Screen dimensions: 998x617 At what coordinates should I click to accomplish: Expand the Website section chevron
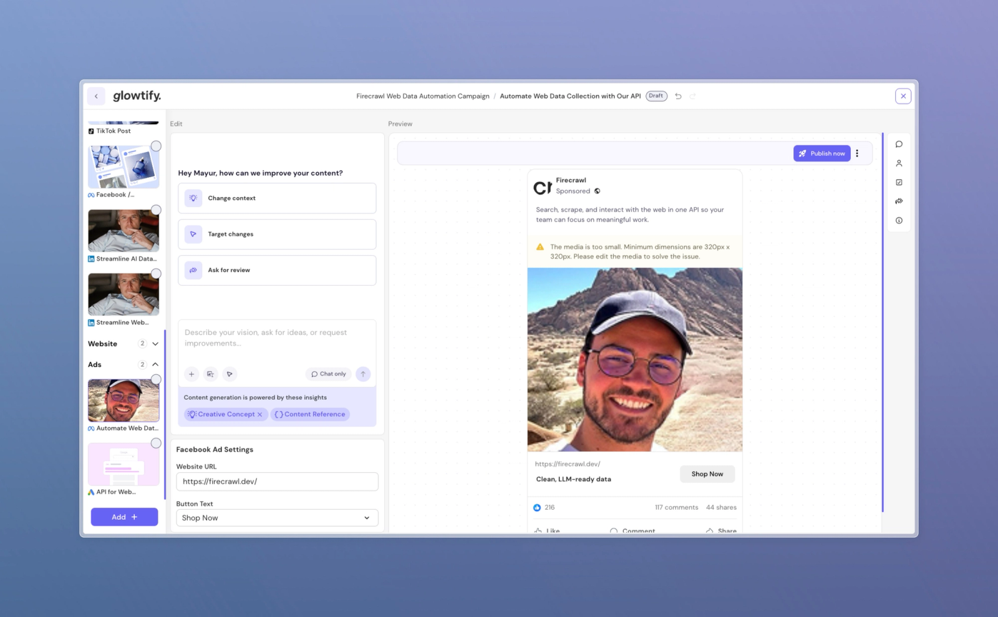coord(155,344)
